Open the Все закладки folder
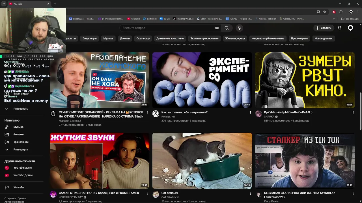 [x=350, y=19]
